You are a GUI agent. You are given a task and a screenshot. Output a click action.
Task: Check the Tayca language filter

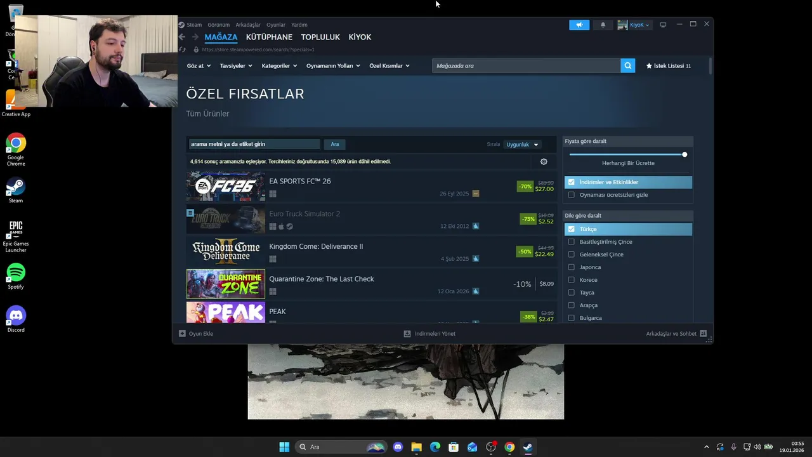pos(572,293)
